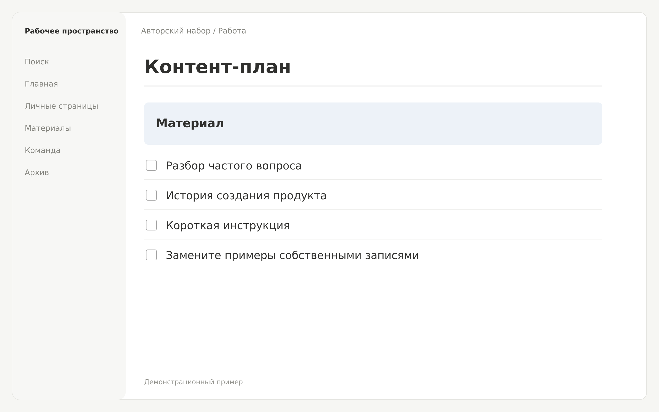
Task: Open Архив in the sidebar
Action: tap(37, 173)
